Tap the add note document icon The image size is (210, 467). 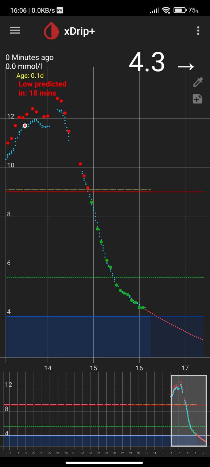pos(198,99)
